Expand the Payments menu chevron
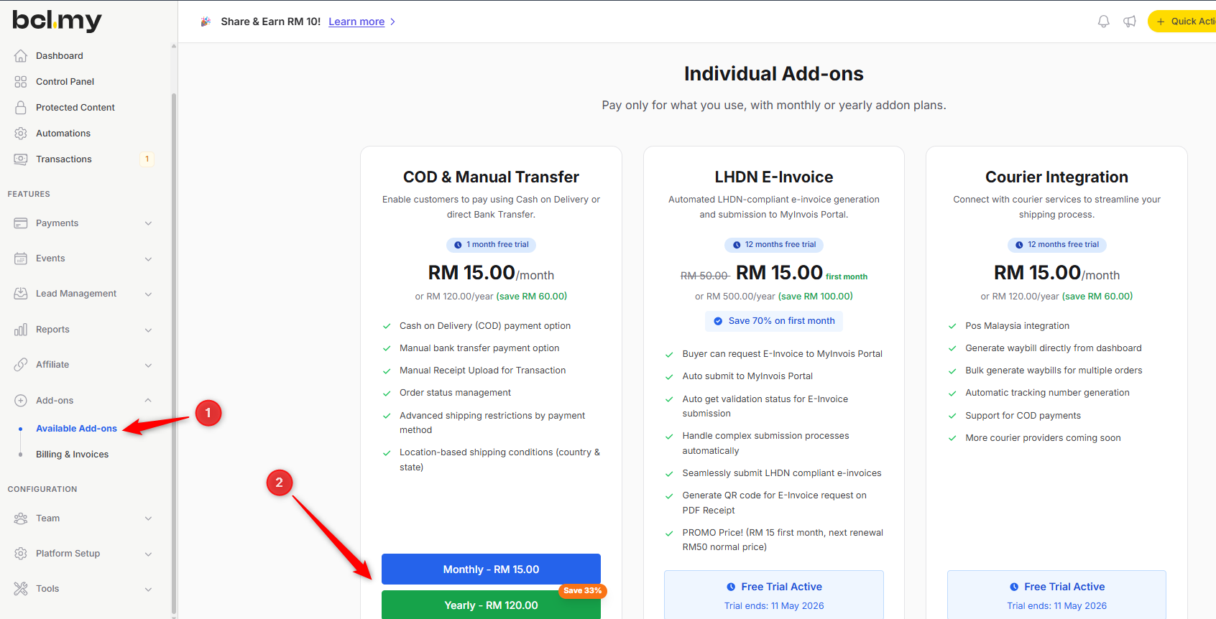The image size is (1216, 619). coord(148,223)
